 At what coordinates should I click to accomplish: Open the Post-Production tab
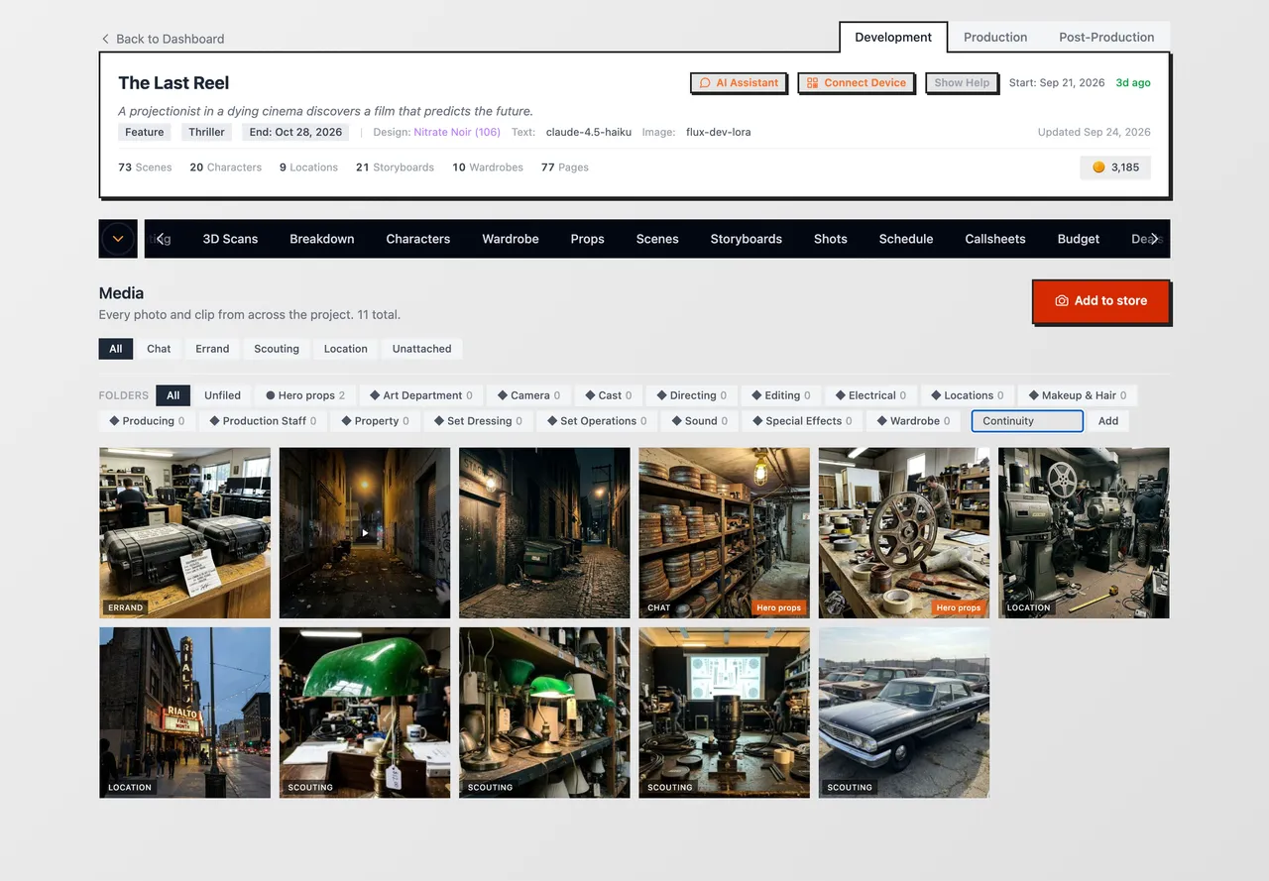point(1106,37)
